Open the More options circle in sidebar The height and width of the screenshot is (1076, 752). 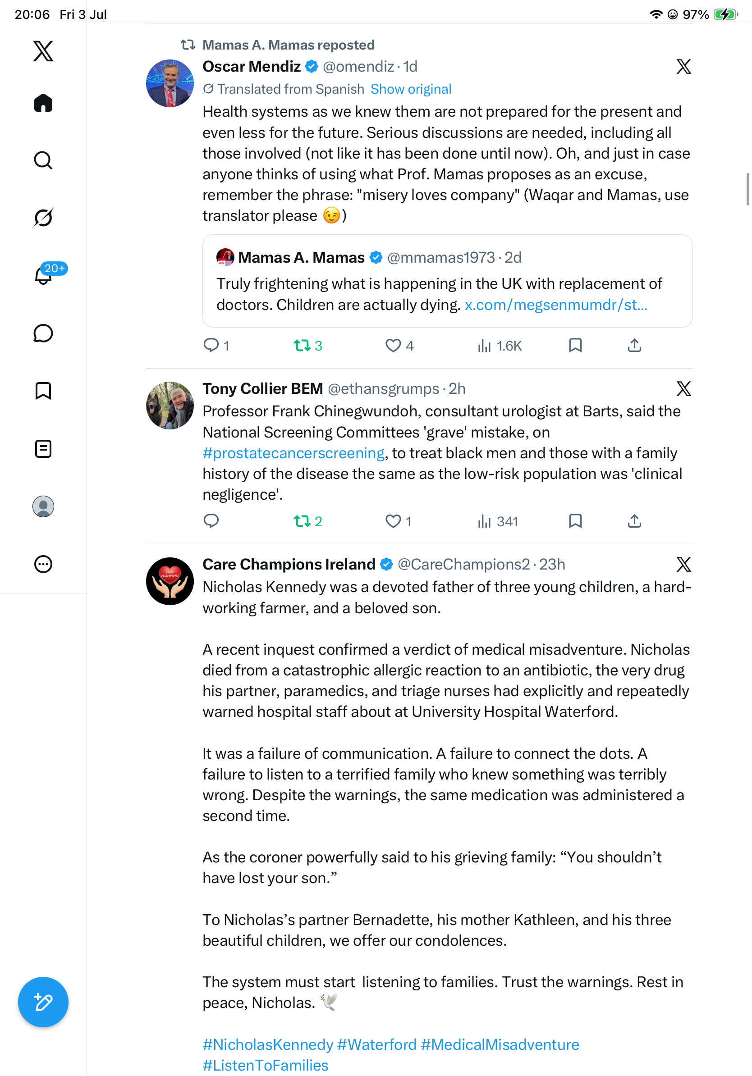click(43, 564)
